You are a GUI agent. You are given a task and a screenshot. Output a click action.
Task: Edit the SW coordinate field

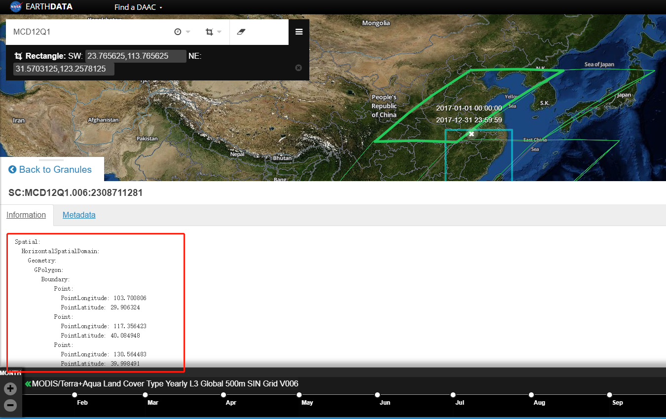click(136, 56)
